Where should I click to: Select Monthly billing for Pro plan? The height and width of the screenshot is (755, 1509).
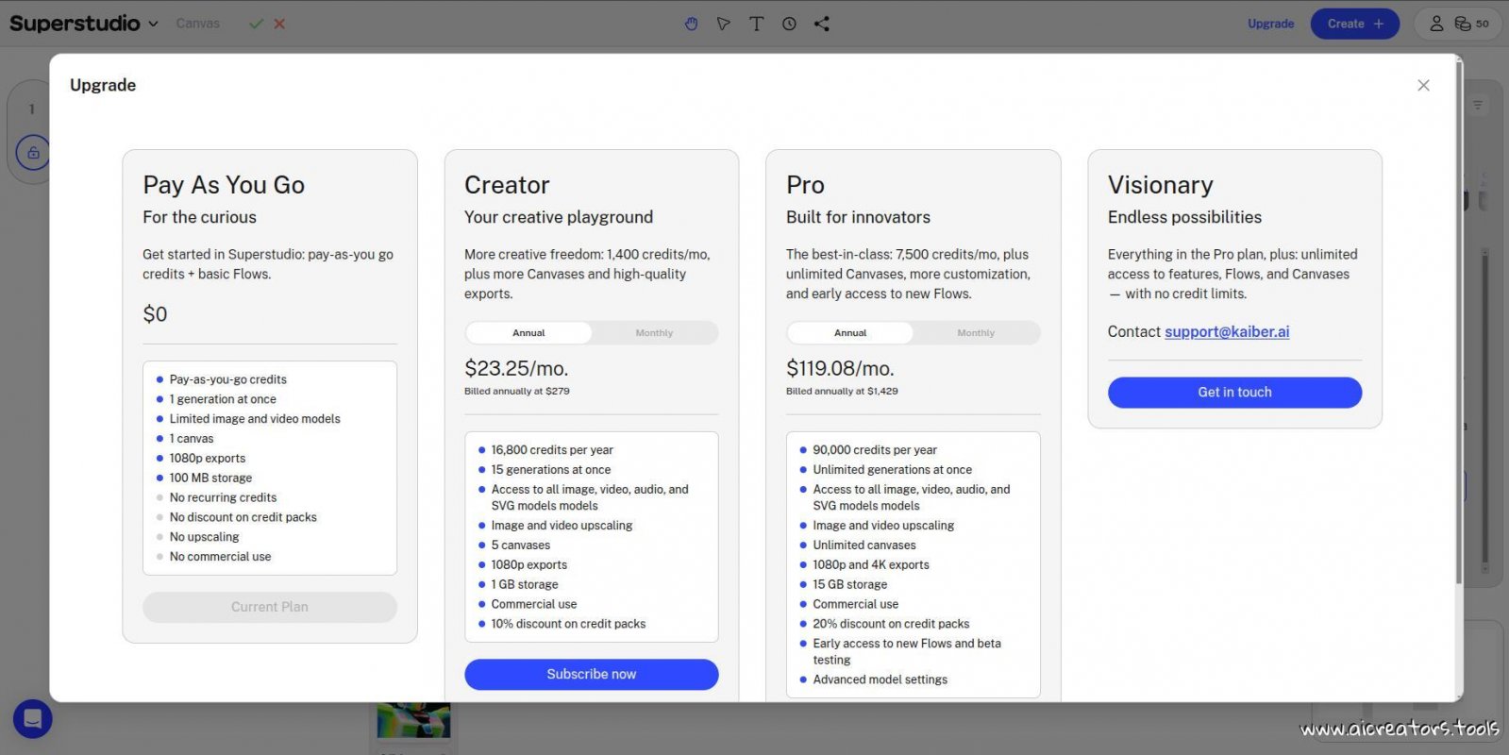tap(976, 333)
